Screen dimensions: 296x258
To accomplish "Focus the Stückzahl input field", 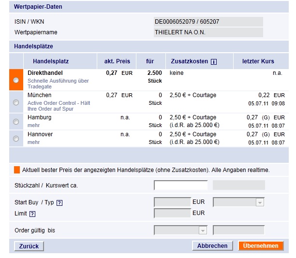I will pyautogui.click(x=180, y=185).
